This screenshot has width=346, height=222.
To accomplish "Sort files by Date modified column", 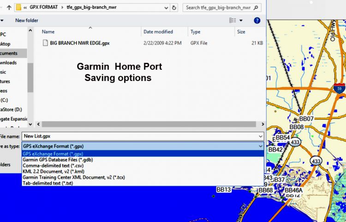I will pyautogui.click(x=157, y=32).
